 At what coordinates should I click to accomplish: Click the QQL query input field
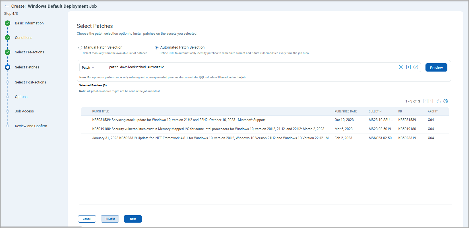tap(253, 67)
